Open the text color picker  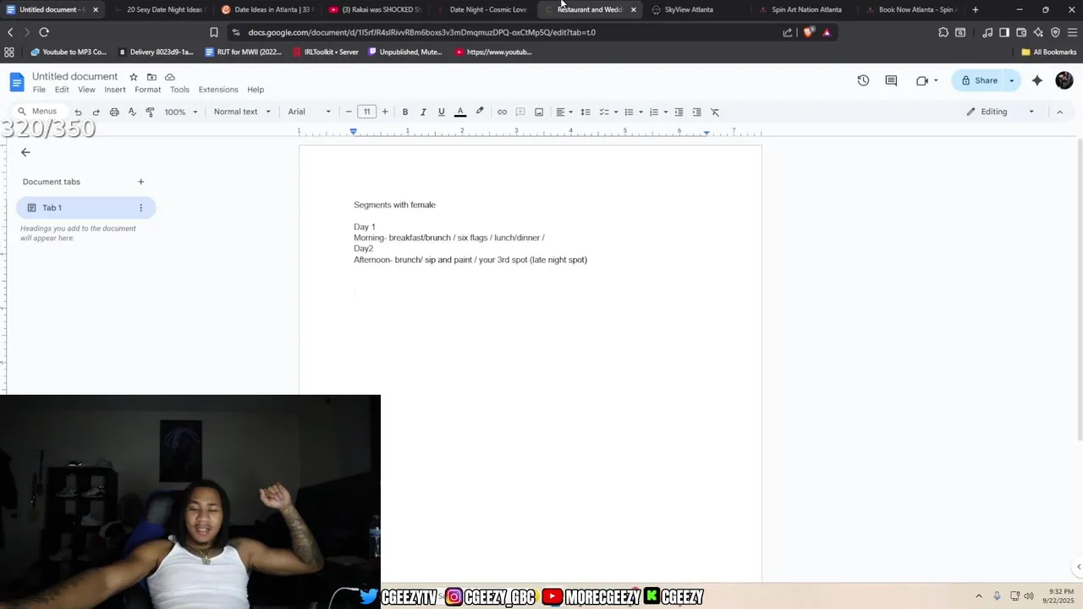pos(460,112)
